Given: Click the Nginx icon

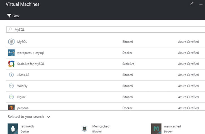Looking at the screenshot, I should point(11,97).
